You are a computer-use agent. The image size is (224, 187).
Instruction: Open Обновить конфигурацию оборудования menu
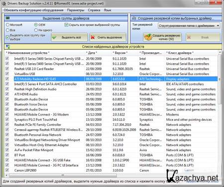[x=33, y=10]
